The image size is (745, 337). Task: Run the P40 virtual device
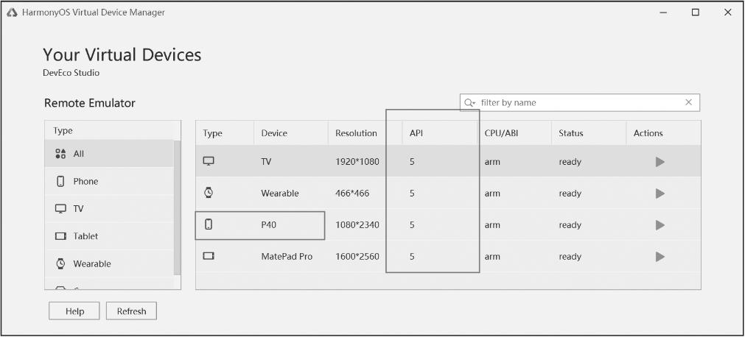pos(660,225)
